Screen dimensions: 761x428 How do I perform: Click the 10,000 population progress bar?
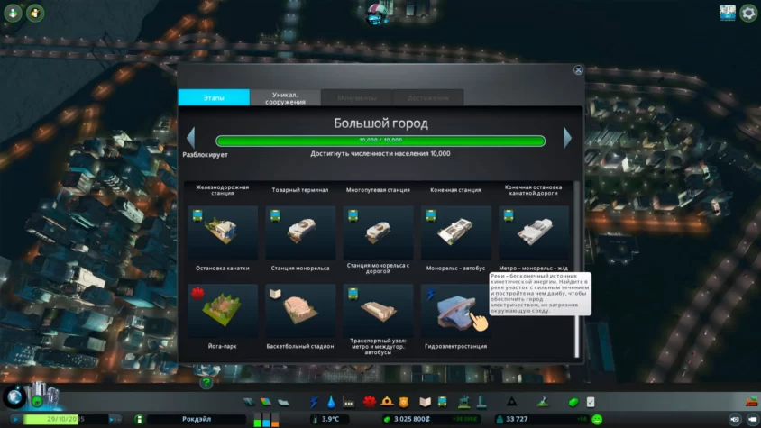pyautogui.click(x=380, y=141)
